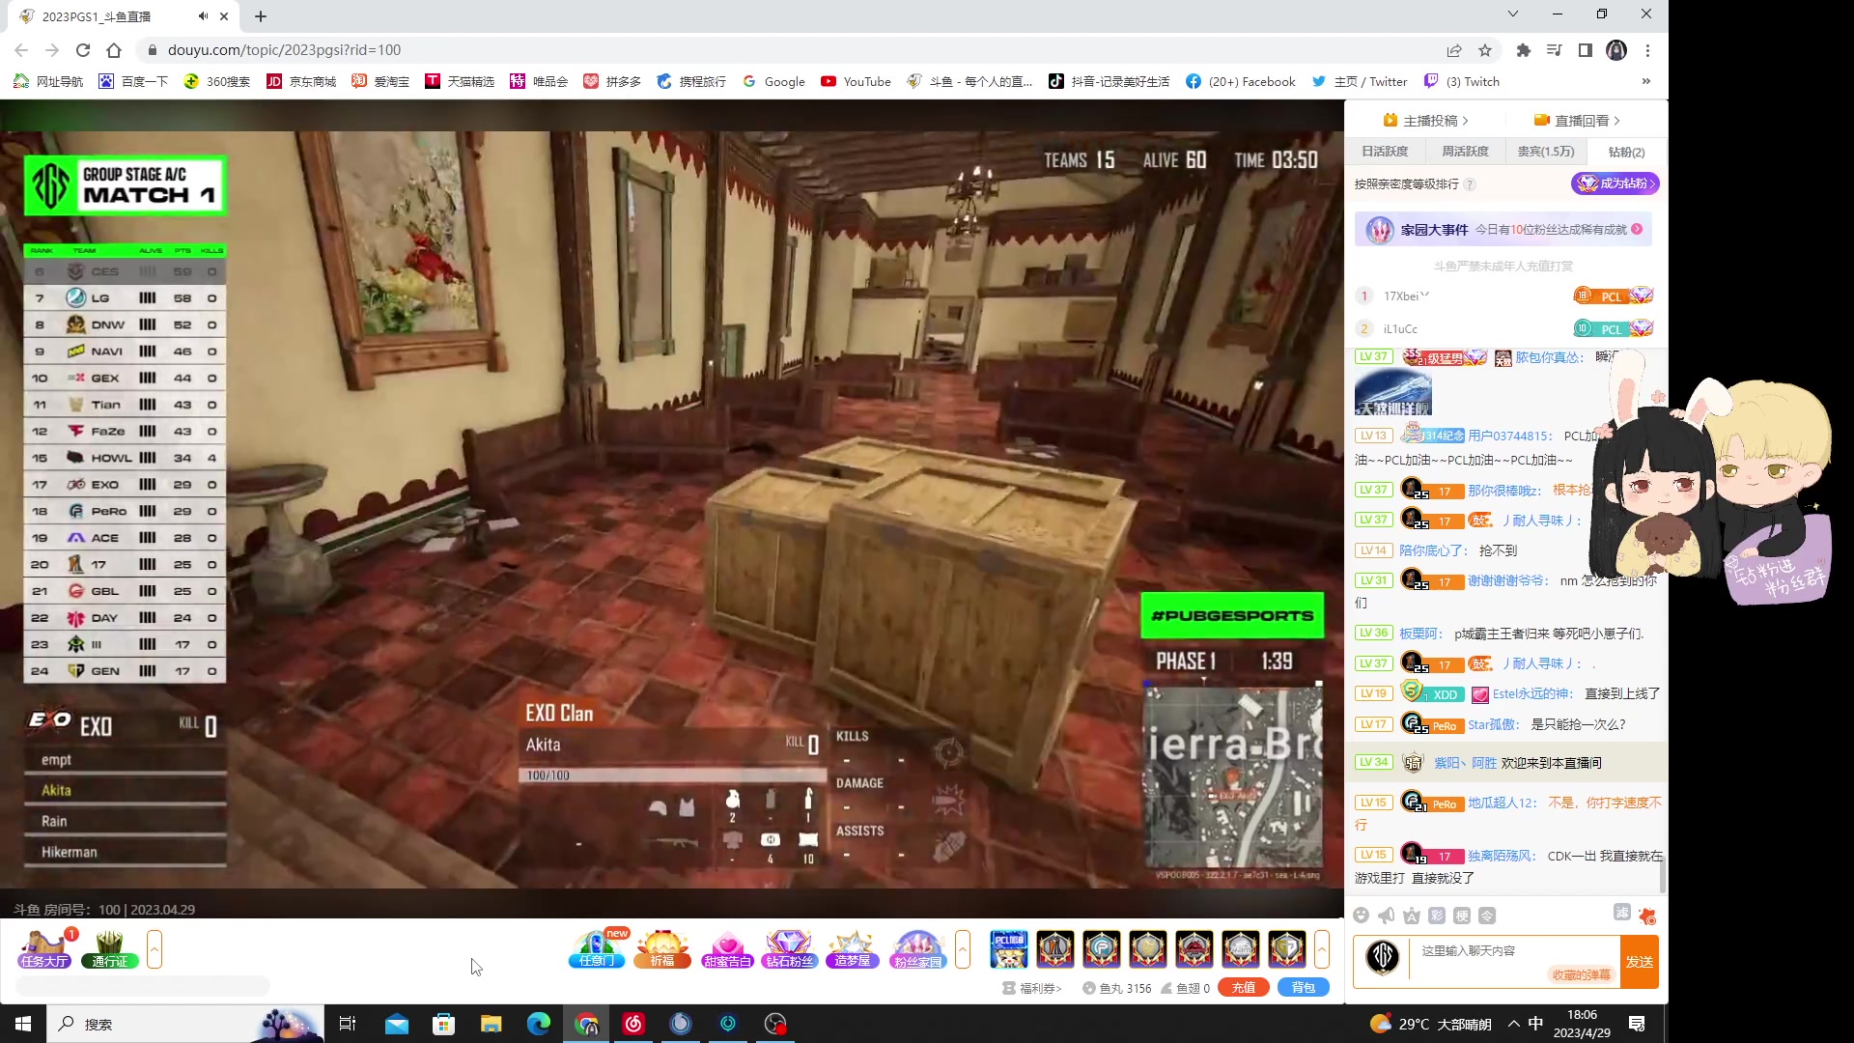Share this page from the address bar
1854x1043 pixels.
tap(1454, 50)
